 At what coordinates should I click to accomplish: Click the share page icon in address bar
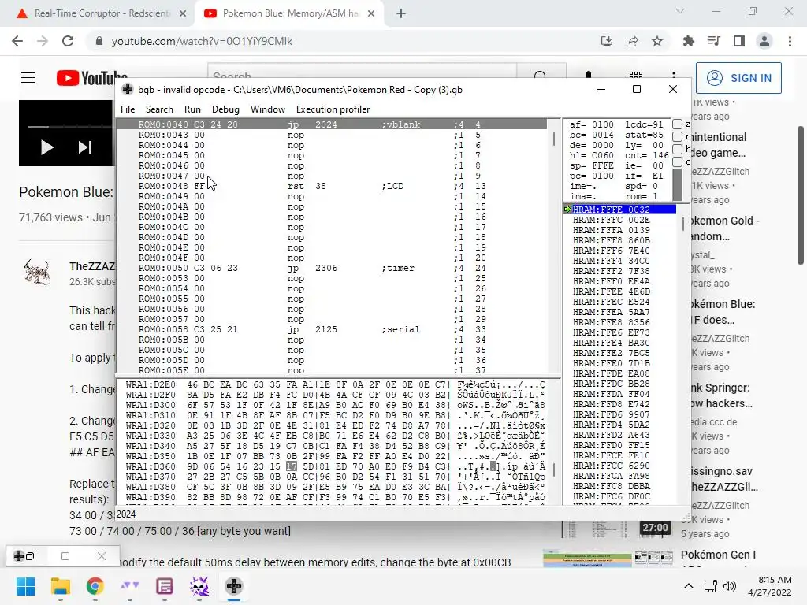coord(632,41)
